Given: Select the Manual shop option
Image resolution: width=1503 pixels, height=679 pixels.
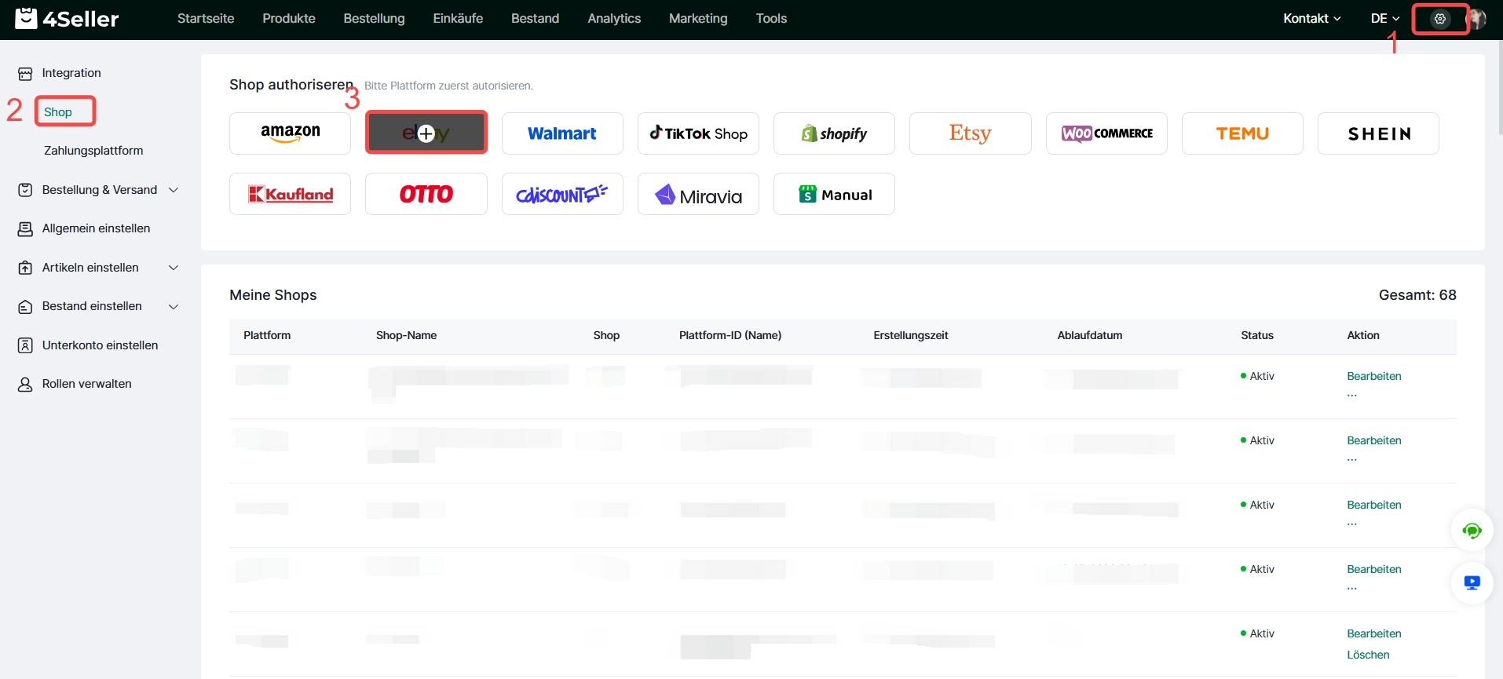Looking at the screenshot, I should (x=834, y=194).
